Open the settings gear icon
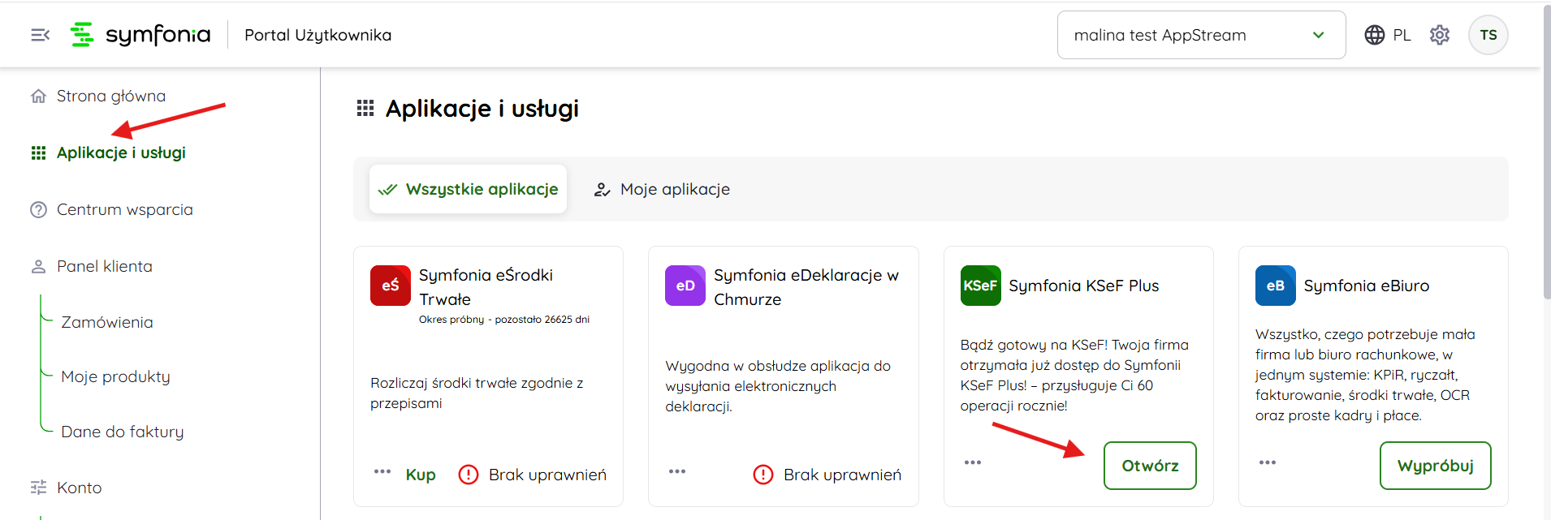Image resolution: width=1551 pixels, height=520 pixels. click(x=1439, y=35)
